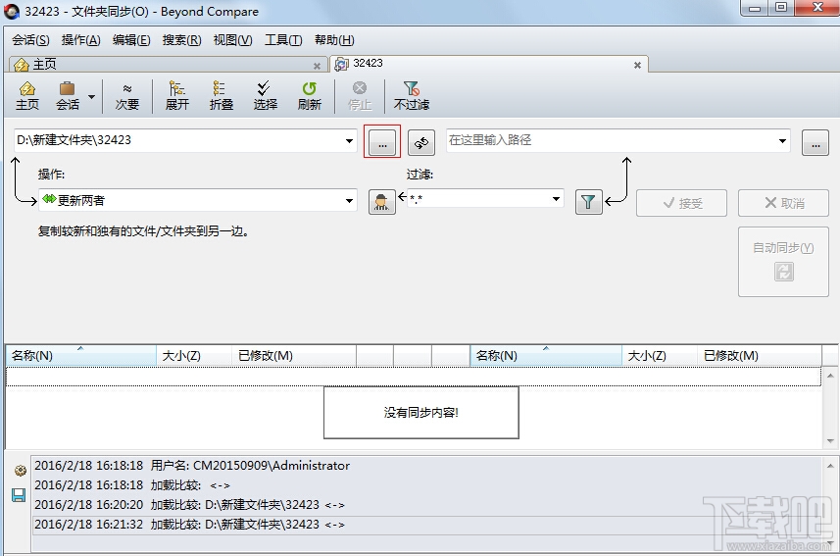Image resolution: width=840 pixels, height=556 pixels.
Task: Select the 用户名 log entry
Action: (426, 466)
